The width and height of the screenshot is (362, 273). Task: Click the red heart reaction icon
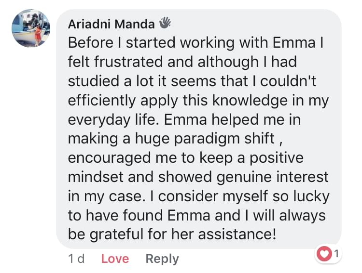pyautogui.click(x=324, y=254)
